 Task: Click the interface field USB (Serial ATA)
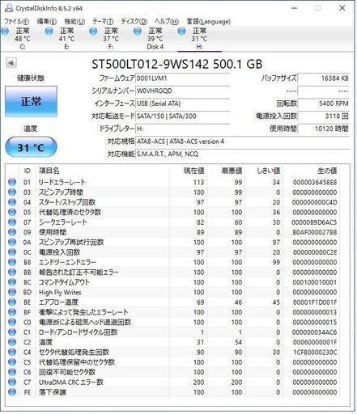click(182, 103)
